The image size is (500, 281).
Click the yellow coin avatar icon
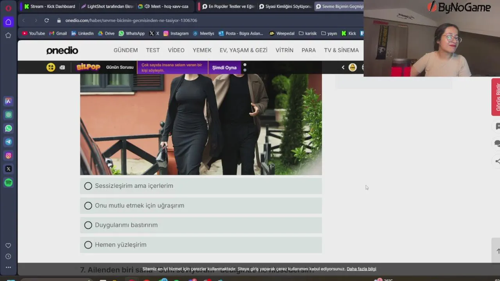click(352, 68)
